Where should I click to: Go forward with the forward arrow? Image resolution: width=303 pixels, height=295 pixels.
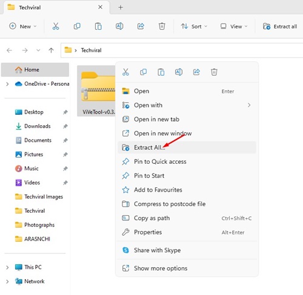click(x=25, y=50)
